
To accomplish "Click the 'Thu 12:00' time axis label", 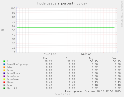I will point(50,54).
